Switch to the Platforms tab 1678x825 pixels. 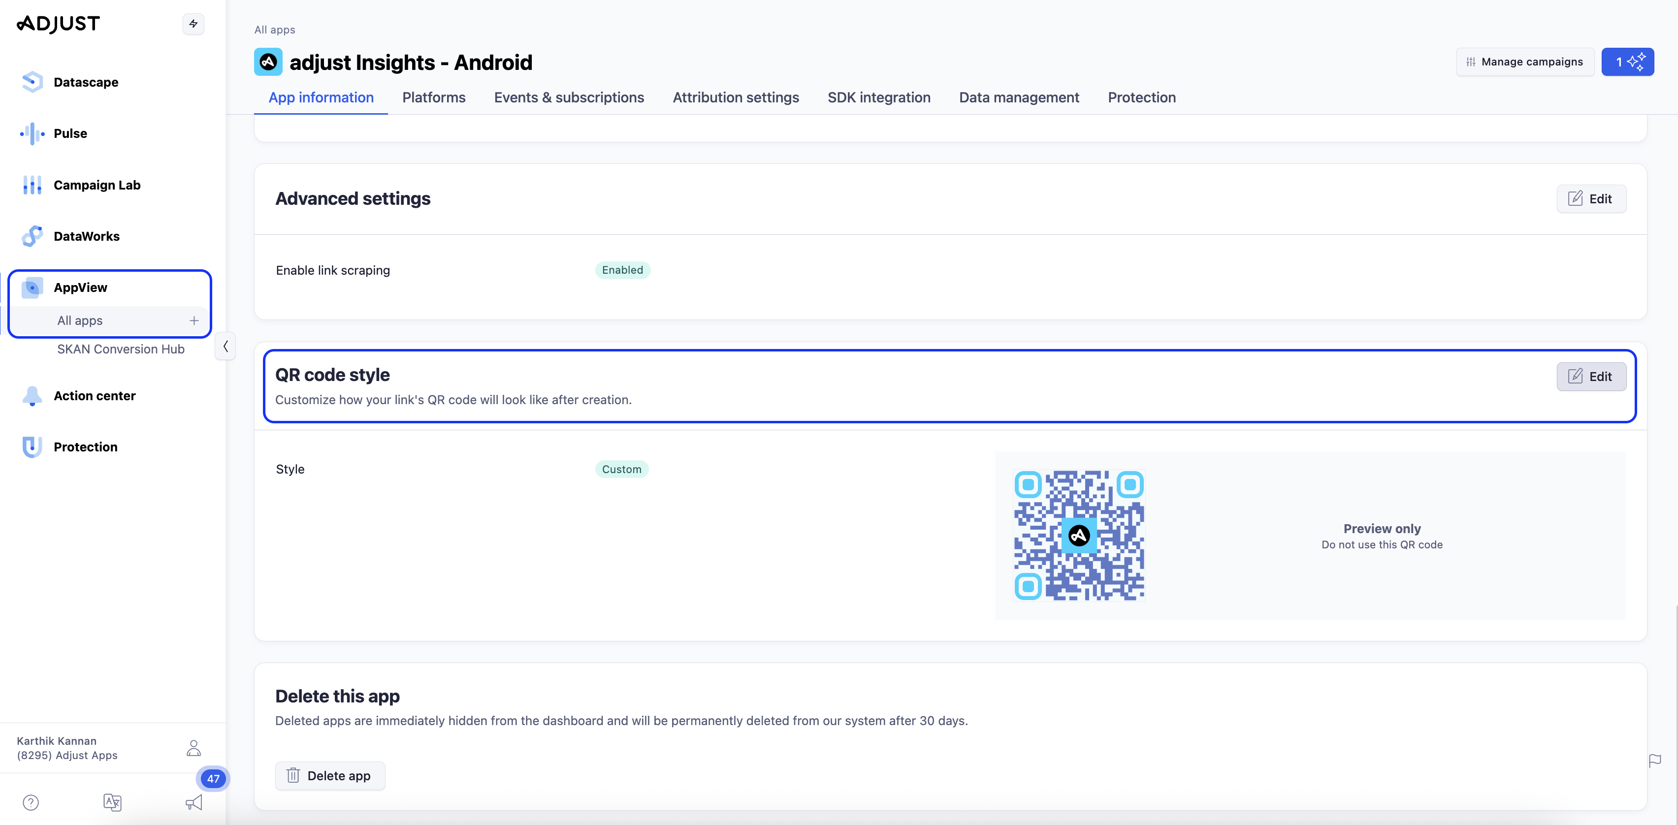click(x=434, y=97)
